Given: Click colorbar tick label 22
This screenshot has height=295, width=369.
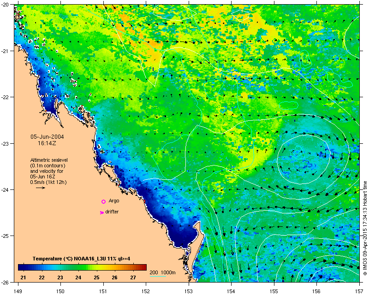Looking at the screenshot, I should click(x=42, y=277).
